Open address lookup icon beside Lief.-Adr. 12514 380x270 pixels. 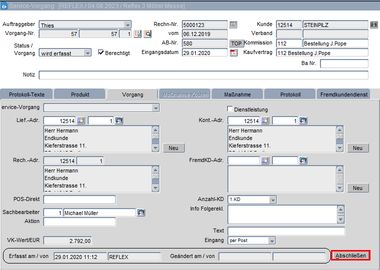click(x=81, y=120)
